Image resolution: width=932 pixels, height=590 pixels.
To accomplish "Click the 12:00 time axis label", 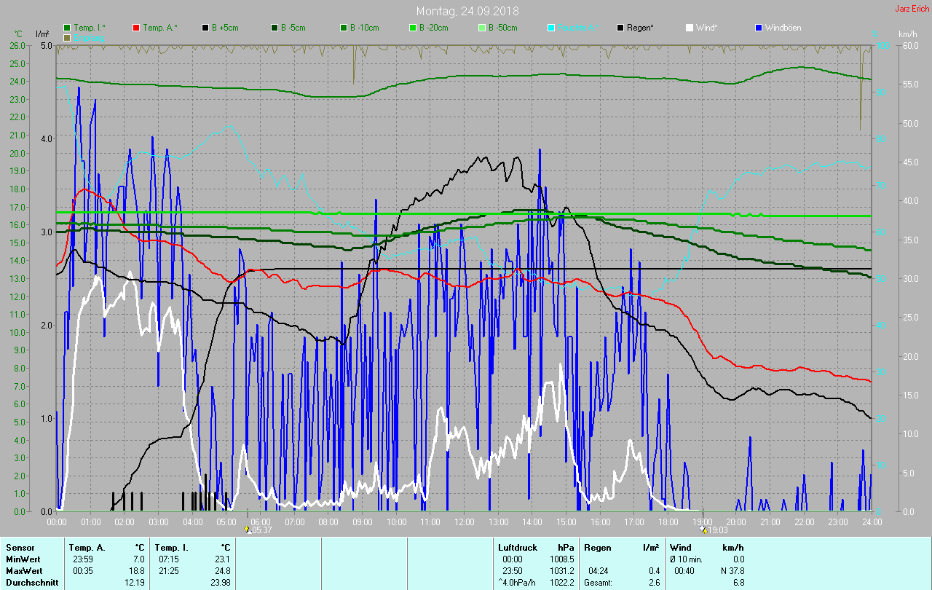I will point(464,522).
